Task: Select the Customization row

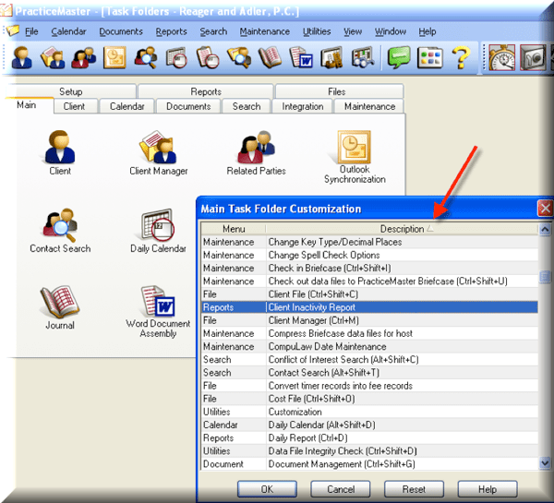Action: 369,412
